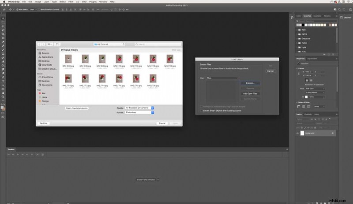Select the Lasso tool

point(3,26)
